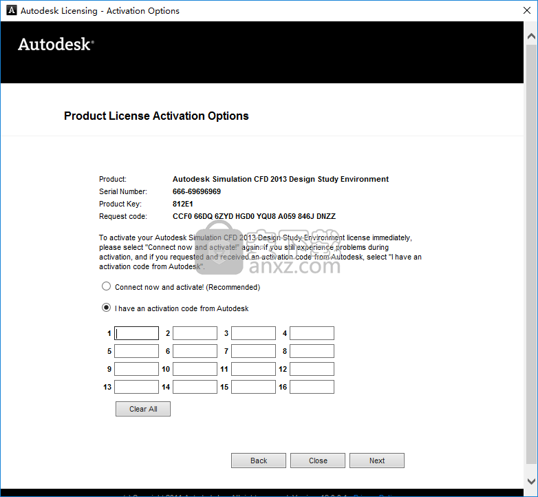
Task: Click the Clear All button
Action: click(x=143, y=409)
